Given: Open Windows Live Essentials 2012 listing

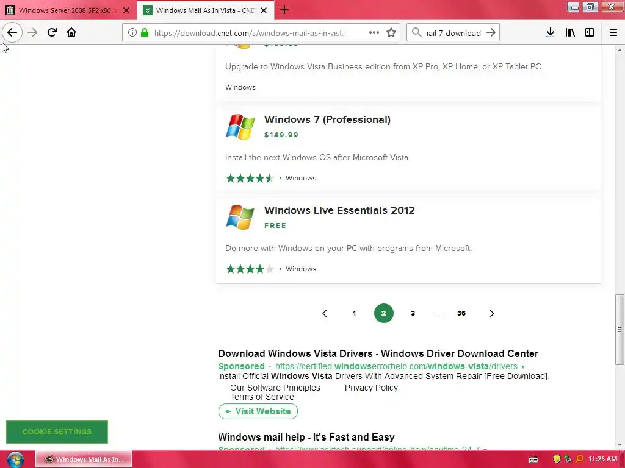Looking at the screenshot, I should click(x=339, y=210).
